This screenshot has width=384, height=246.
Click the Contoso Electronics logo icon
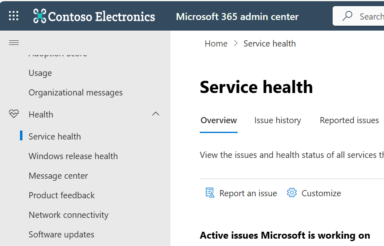[x=40, y=16]
